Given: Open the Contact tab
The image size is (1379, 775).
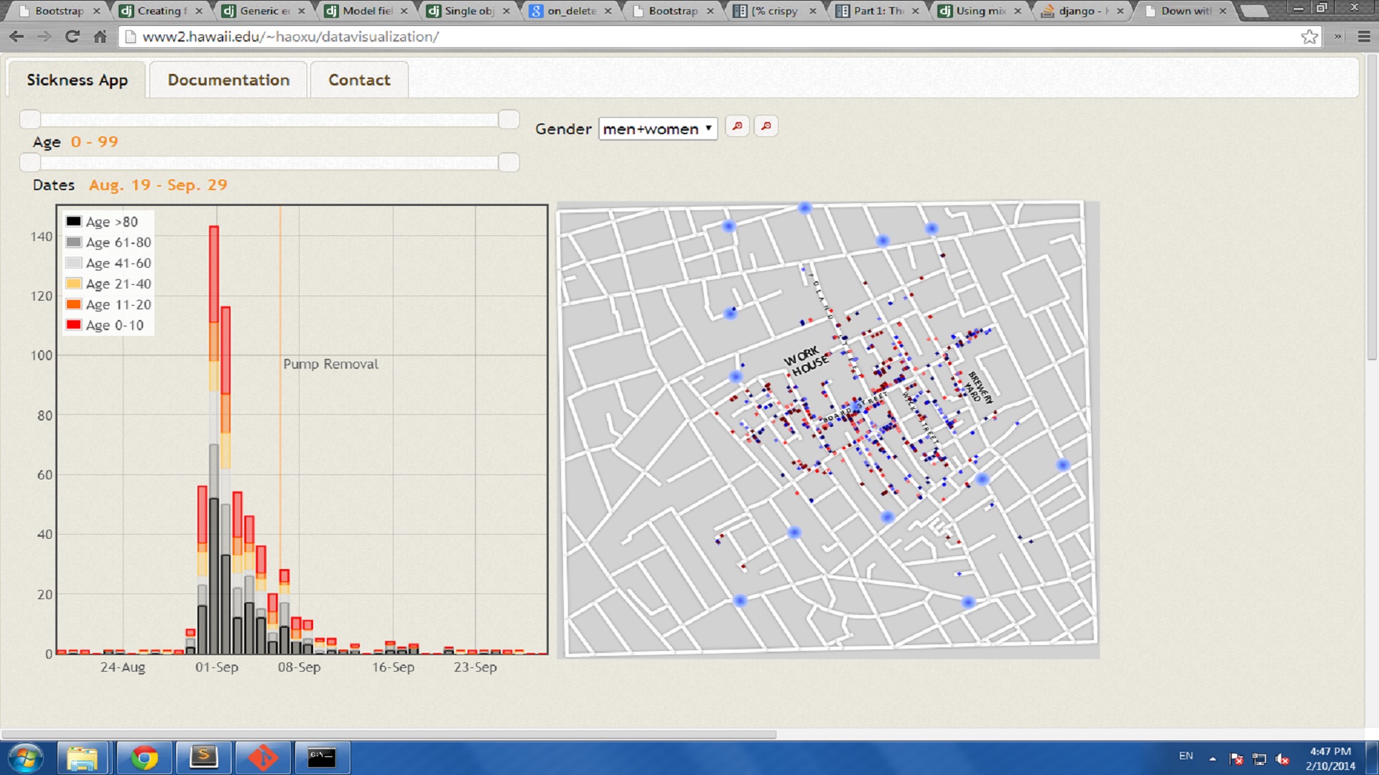Looking at the screenshot, I should pos(359,80).
